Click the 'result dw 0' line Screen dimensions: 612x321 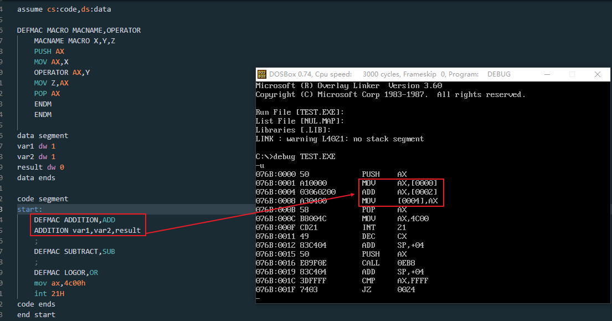[x=40, y=167]
